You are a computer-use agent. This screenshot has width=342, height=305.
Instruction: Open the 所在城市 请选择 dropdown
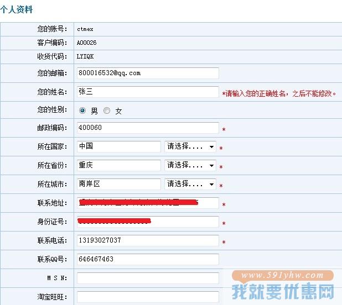(190, 184)
